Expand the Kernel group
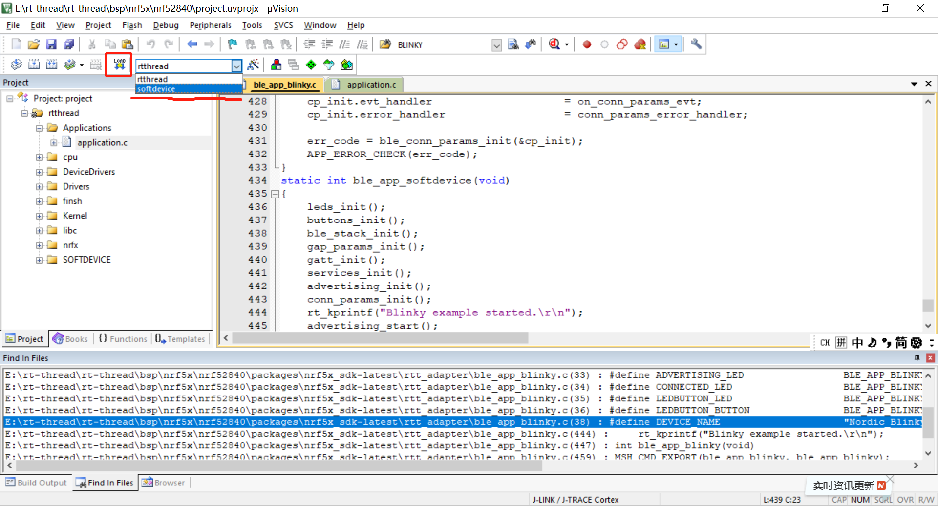The height and width of the screenshot is (506, 938). click(x=39, y=216)
